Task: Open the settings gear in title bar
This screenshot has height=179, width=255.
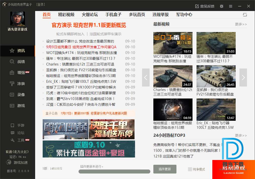Action: 222,6
